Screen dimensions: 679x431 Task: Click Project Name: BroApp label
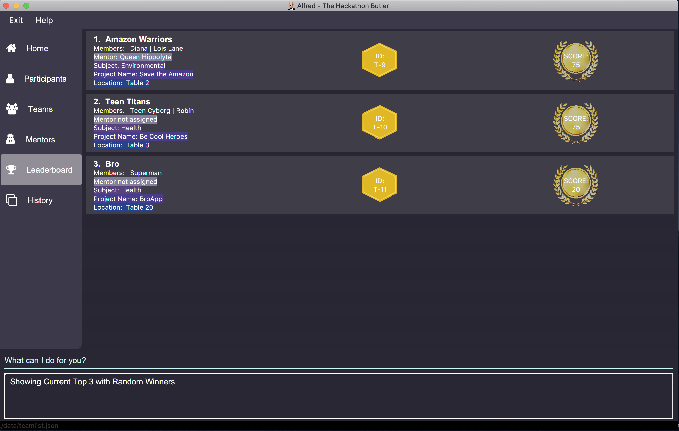[128, 199]
